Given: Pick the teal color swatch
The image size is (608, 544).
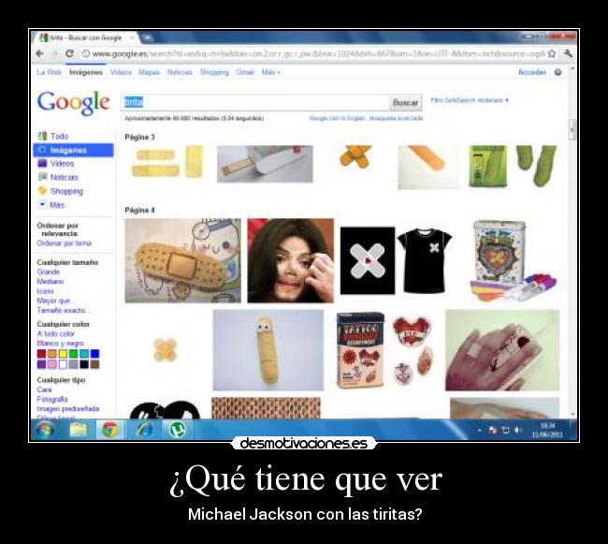Looking at the screenshot, I should pos(84,354).
